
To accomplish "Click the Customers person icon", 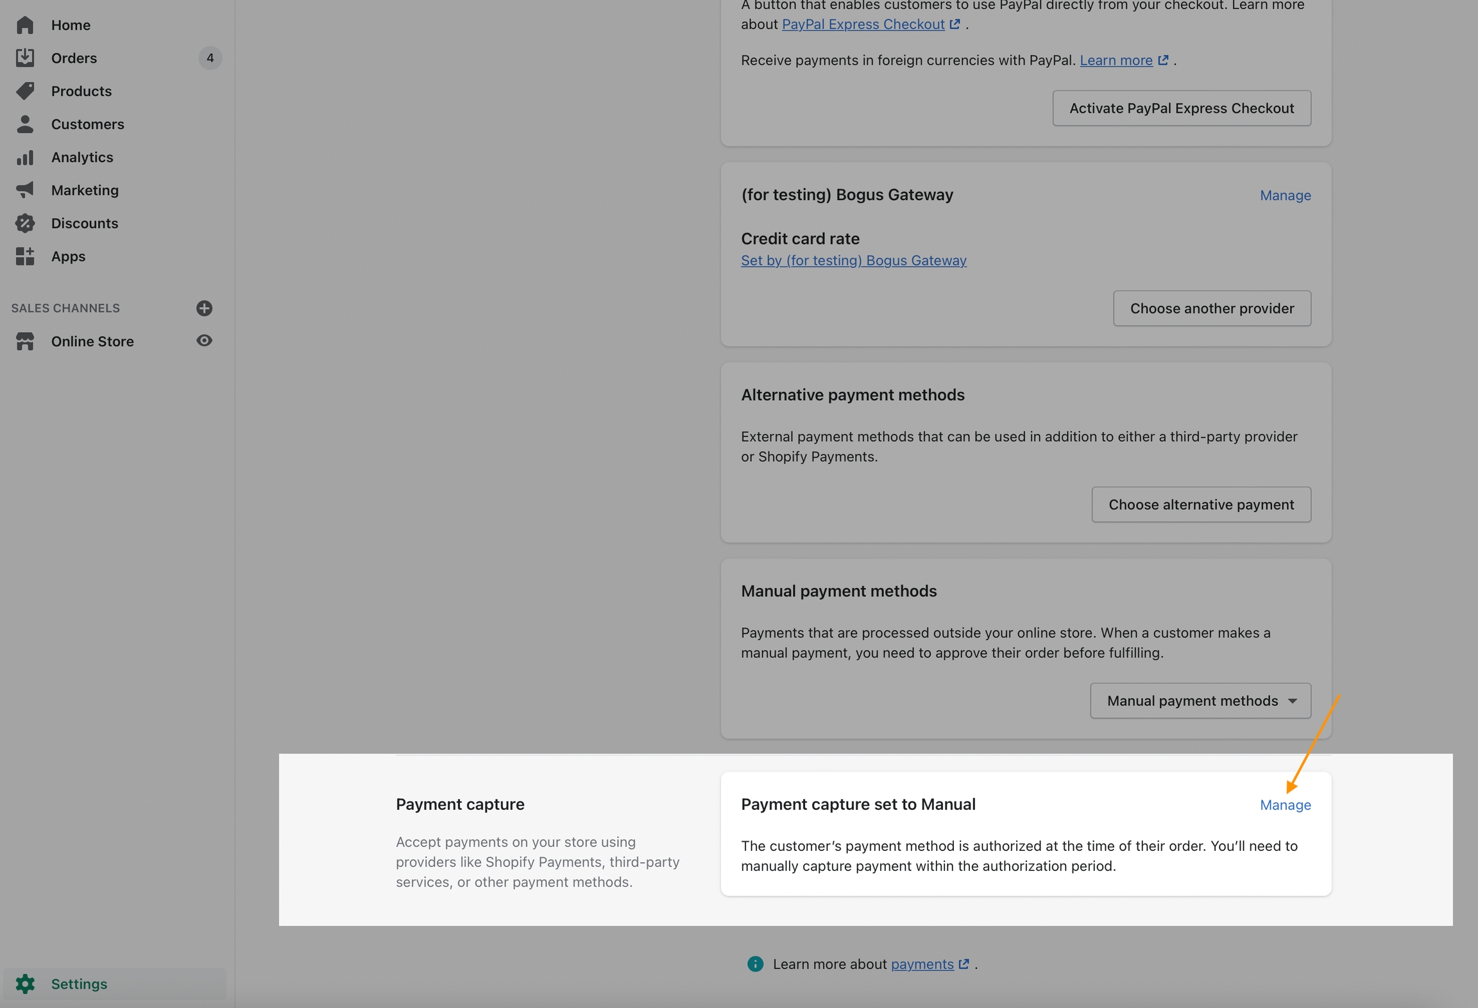I will (x=25, y=124).
